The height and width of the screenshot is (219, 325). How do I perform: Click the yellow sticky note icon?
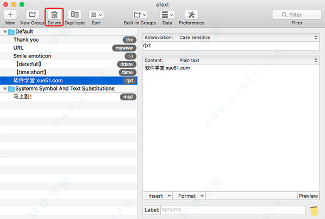[314, 211]
